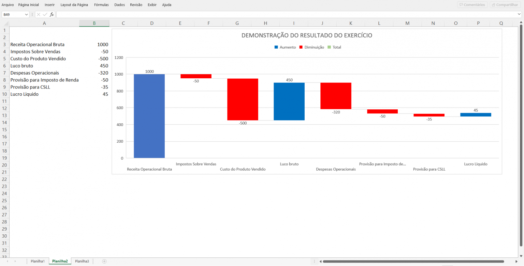Switch to the Dados ribbon tab
The height and width of the screenshot is (266, 524).
tap(119, 5)
